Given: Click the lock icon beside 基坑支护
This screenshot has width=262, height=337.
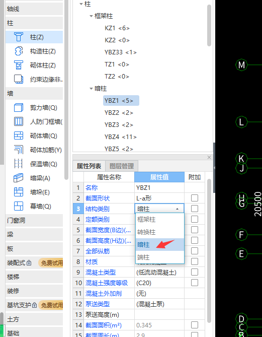Looking at the screenshot, I should [34, 305].
